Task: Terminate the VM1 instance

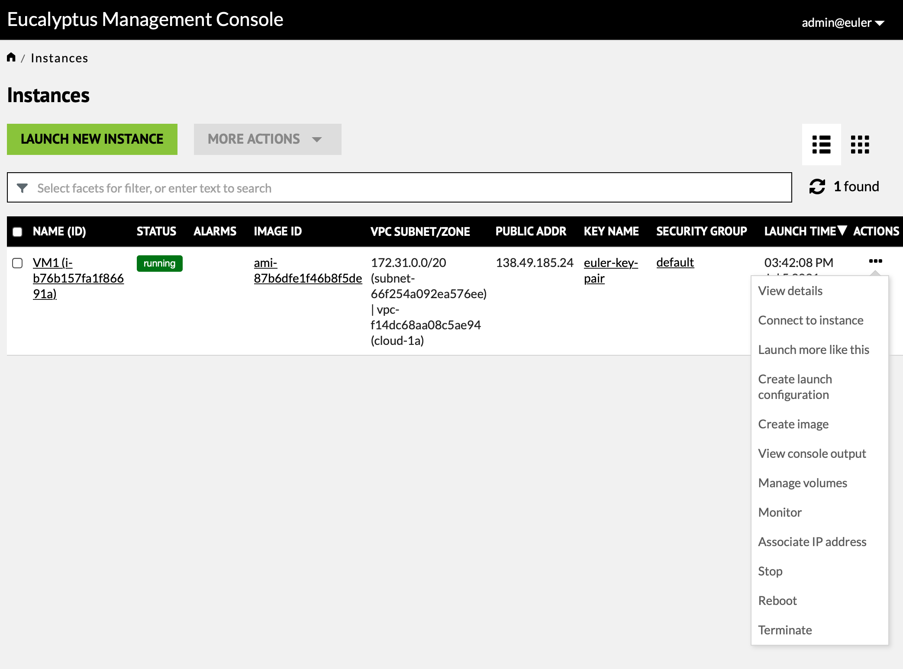Action: tap(785, 630)
